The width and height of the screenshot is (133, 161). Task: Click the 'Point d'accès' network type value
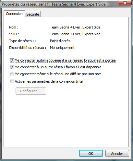(x=60, y=41)
